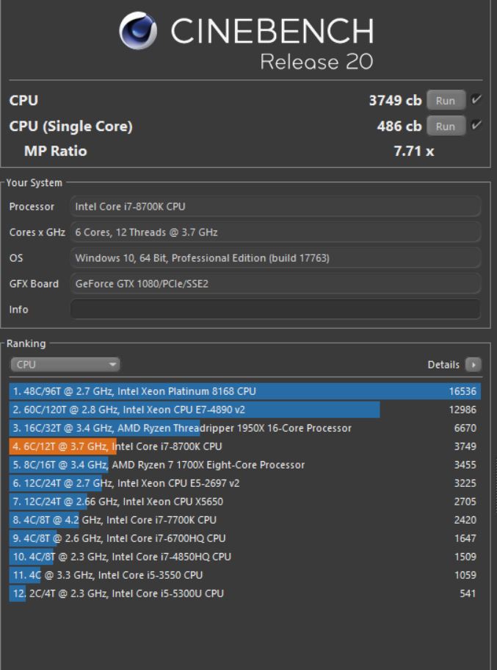Image resolution: width=497 pixels, height=670 pixels.
Task: Select the Ryzen 7 1700X ranking entry
Action: pyautogui.click(x=245, y=465)
